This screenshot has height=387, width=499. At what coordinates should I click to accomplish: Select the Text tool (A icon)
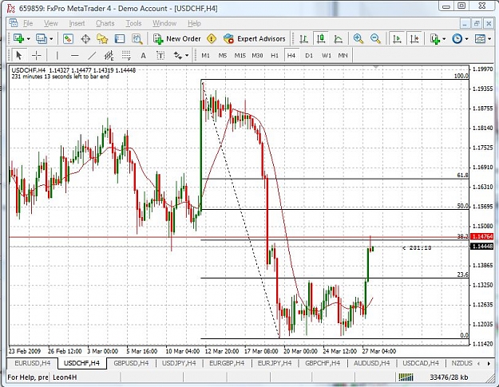tap(143, 56)
